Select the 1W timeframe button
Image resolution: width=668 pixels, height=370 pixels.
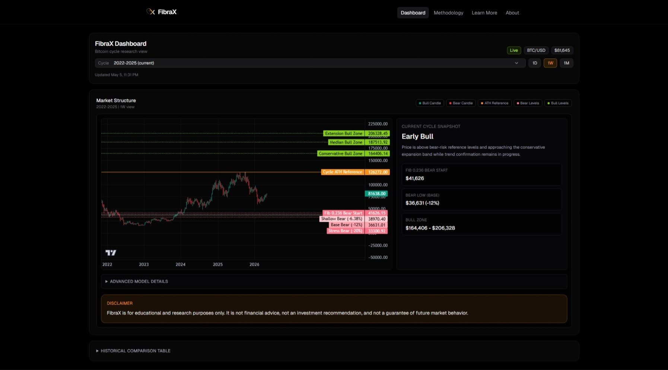(550, 63)
